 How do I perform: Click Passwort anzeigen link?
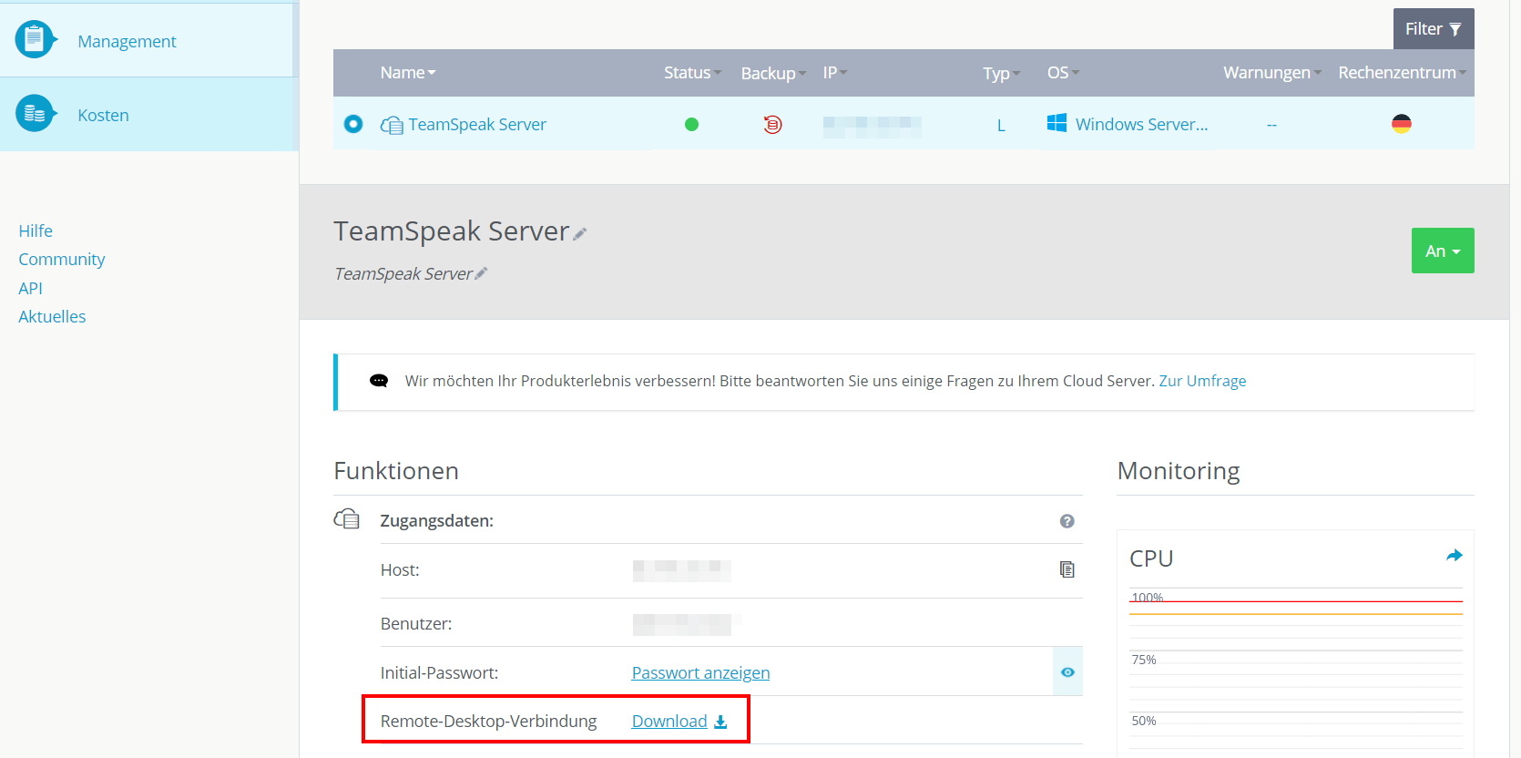click(700, 672)
